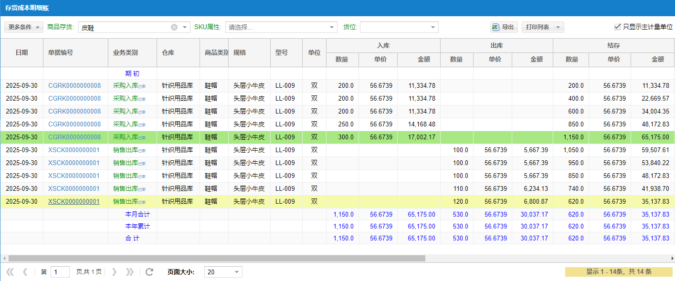Expand the 打印列表 split arrow
Image resolution: width=675 pixels, height=281 pixels.
pos(558,27)
